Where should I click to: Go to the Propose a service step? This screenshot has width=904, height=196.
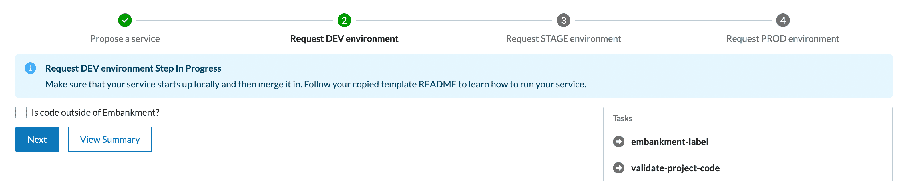(x=125, y=39)
